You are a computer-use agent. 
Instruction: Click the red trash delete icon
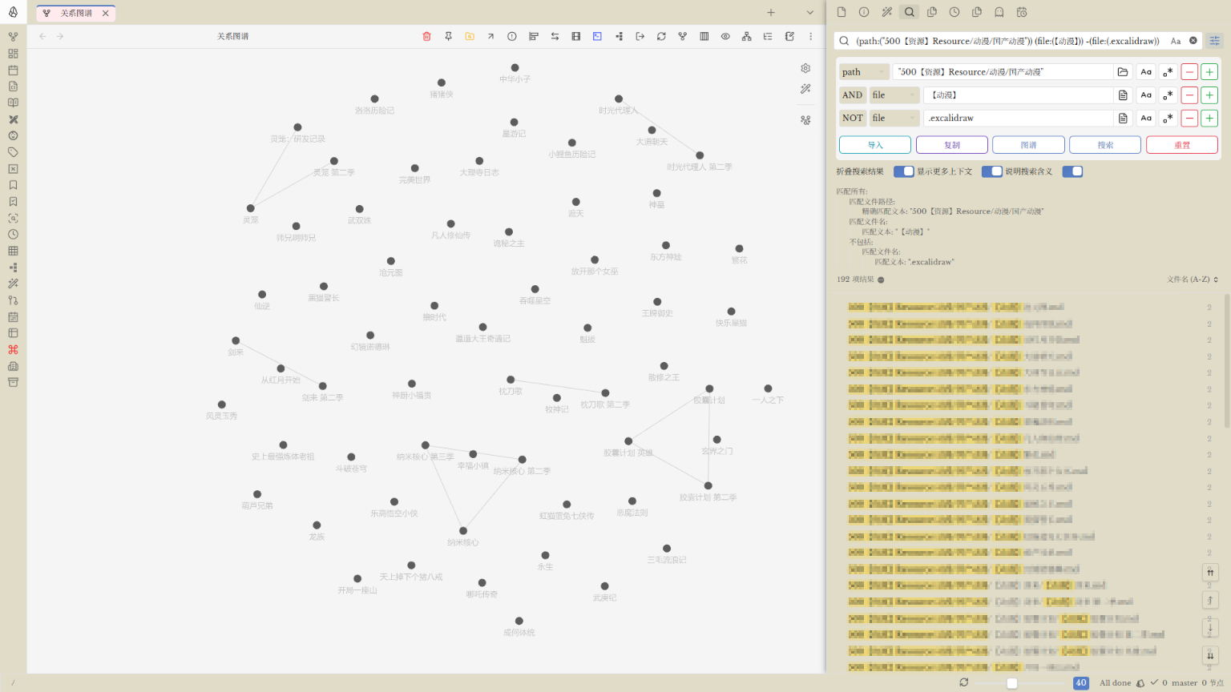pyautogui.click(x=426, y=36)
